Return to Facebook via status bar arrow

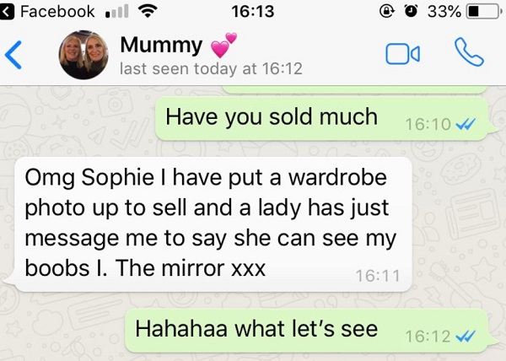[7, 12]
